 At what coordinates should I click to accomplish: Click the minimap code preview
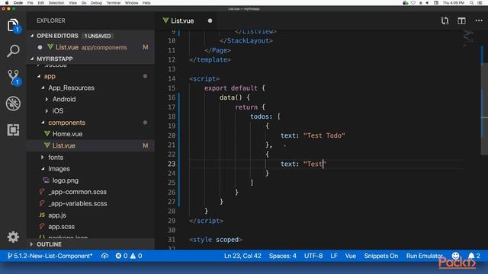point(468,39)
